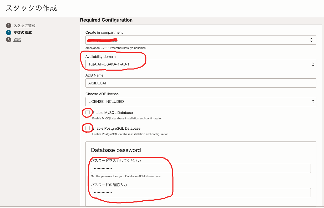Click the パスワードの確認入力 password field
The image size is (324, 208).
pos(201,192)
